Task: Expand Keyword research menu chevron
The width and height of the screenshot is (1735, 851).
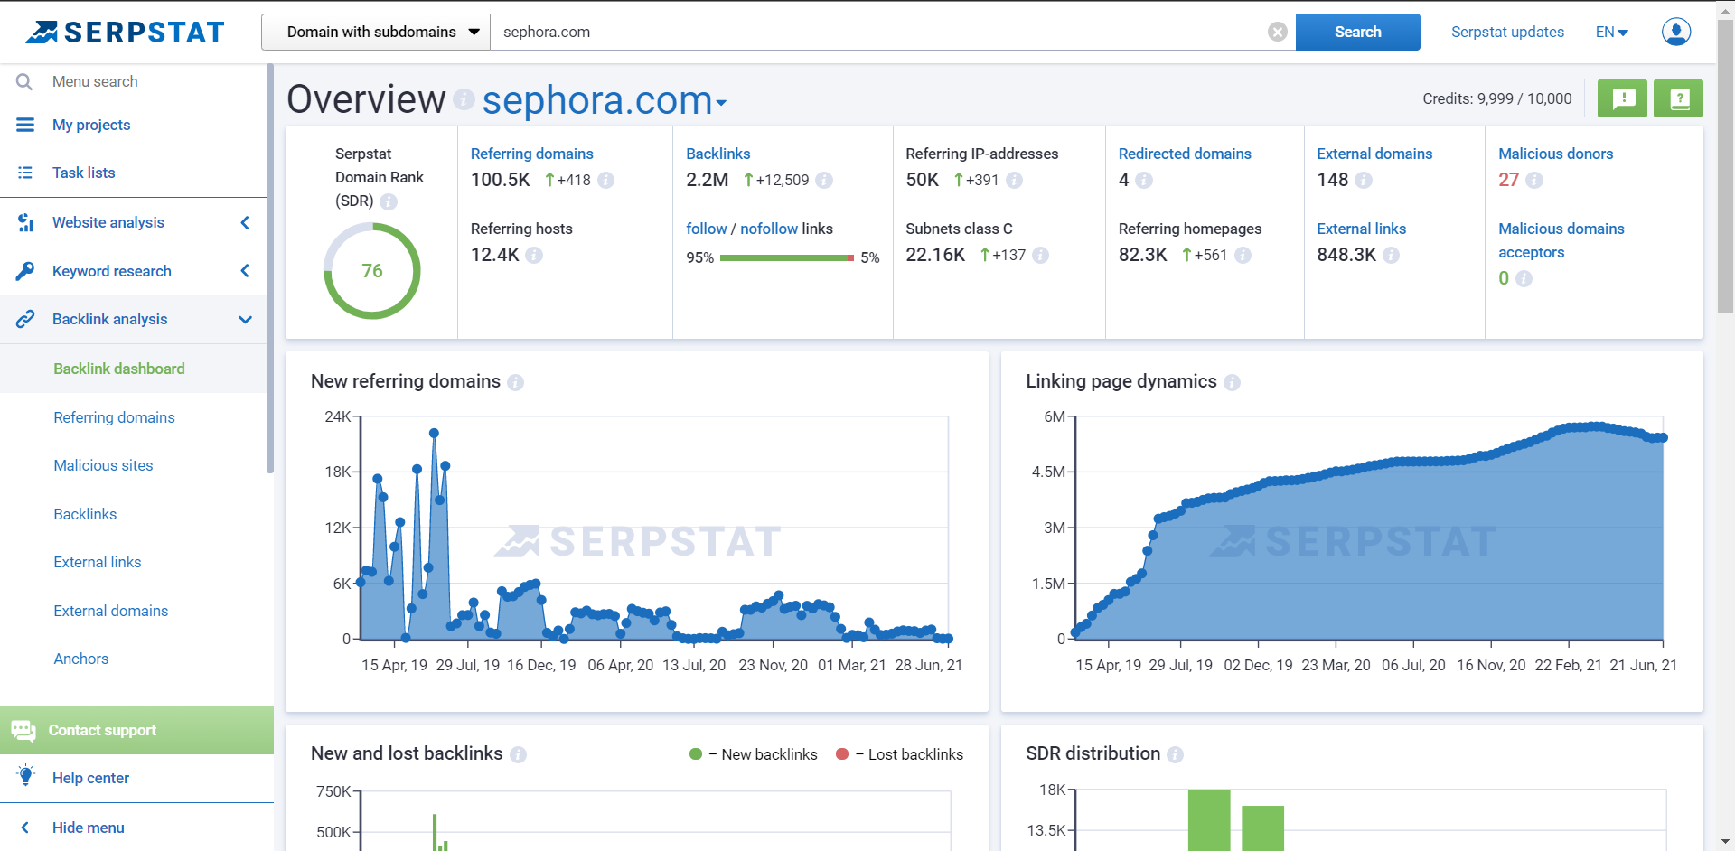Action: (x=245, y=271)
